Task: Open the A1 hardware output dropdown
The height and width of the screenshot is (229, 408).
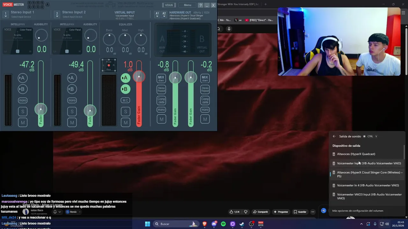Action: tap(157, 14)
